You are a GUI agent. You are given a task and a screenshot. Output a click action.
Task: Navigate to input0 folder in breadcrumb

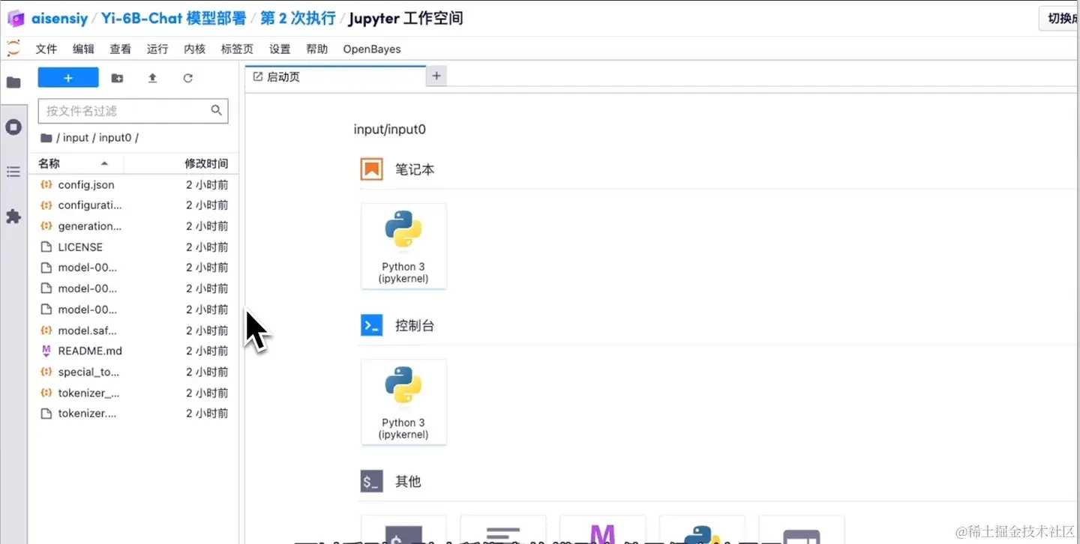115,138
